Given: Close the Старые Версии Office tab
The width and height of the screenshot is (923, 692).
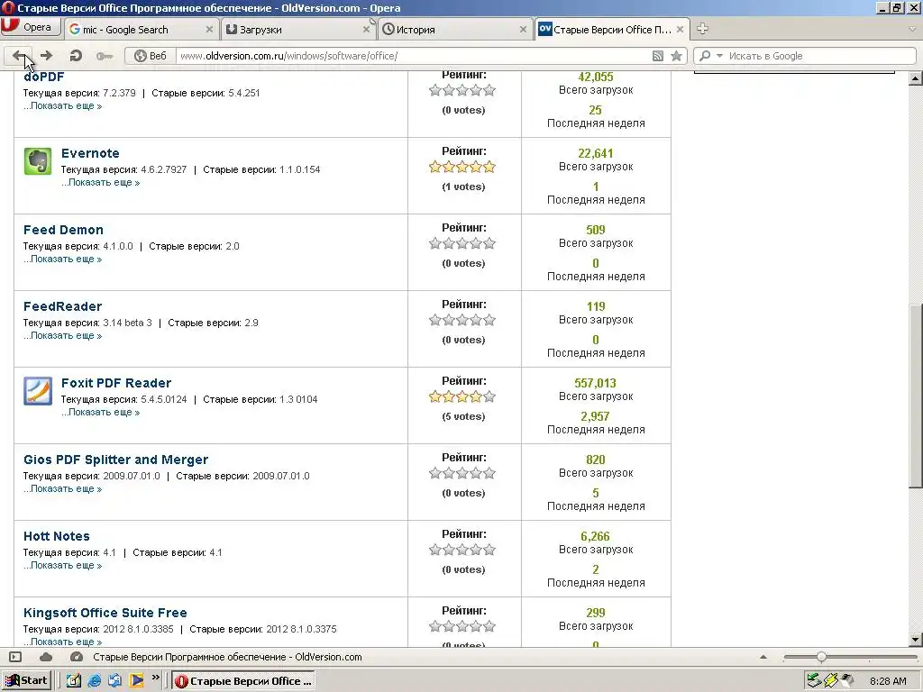Looking at the screenshot, I should [680, 30].
